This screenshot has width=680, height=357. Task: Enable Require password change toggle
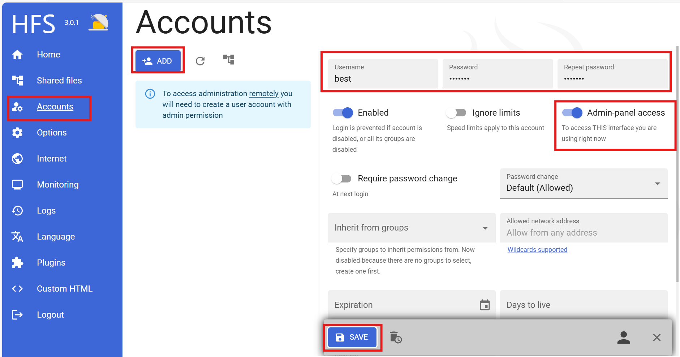[x=341, y=178]
